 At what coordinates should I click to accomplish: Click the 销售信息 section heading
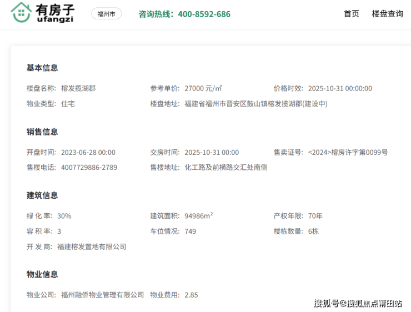pos(42,132)
